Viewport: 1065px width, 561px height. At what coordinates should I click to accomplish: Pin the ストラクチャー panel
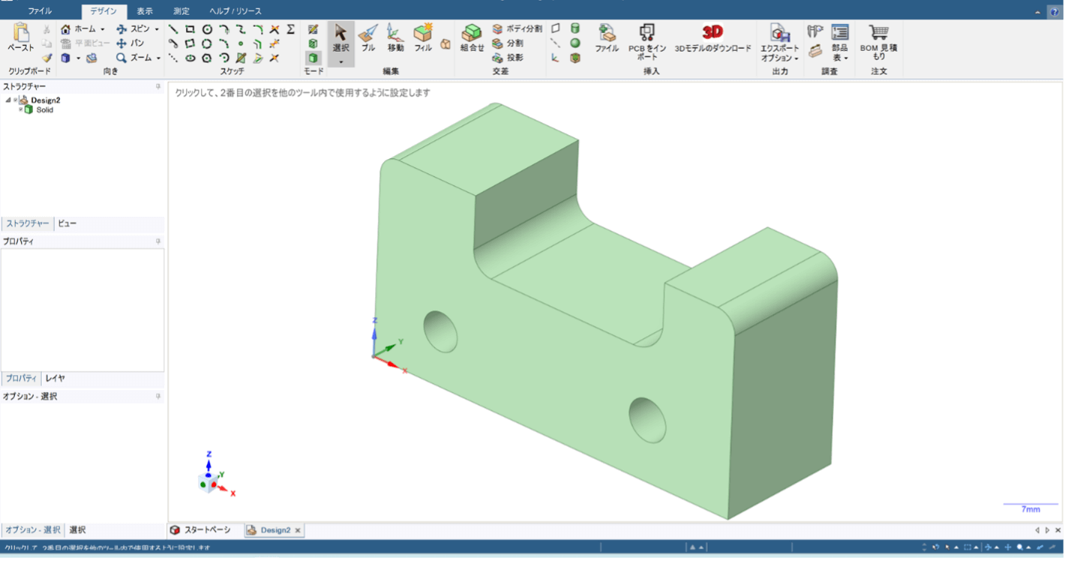click(x=158, y=86)
